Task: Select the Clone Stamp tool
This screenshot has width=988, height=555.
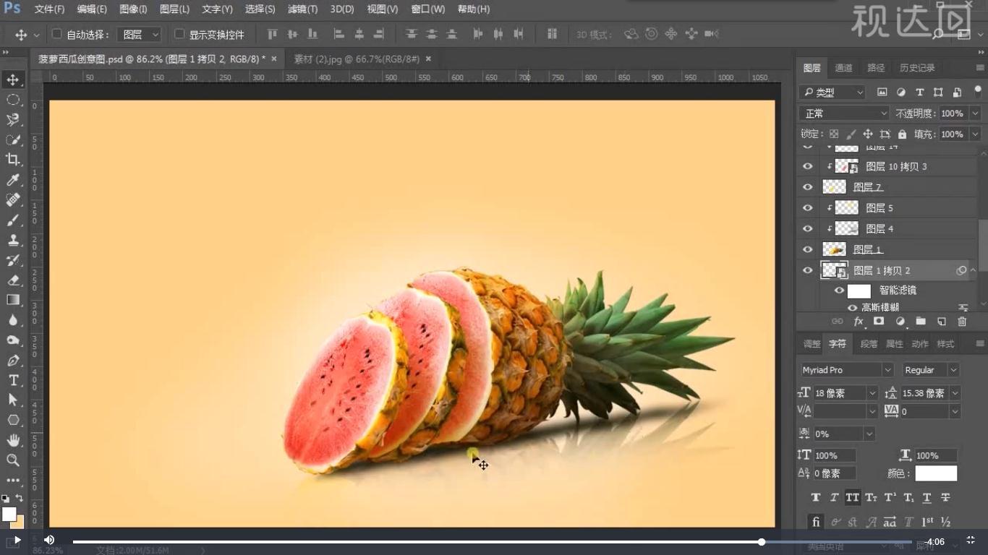Action: coord(13,241)
